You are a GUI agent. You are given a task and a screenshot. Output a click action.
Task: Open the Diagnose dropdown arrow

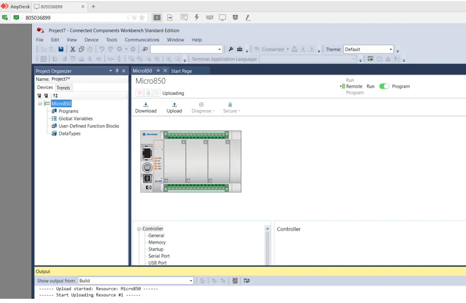coord(213,111)
